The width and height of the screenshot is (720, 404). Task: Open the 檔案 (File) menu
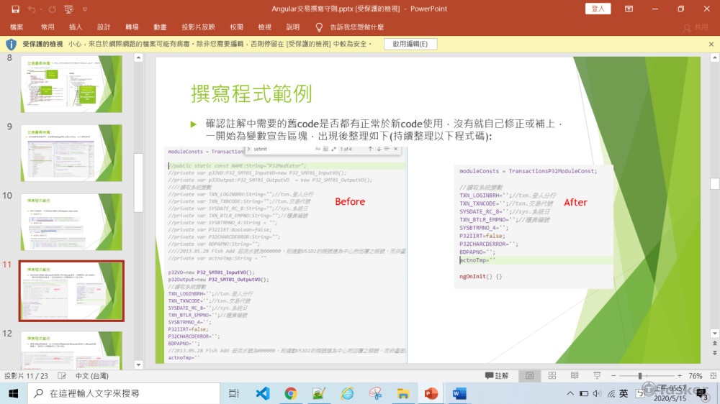click(17, 27)
